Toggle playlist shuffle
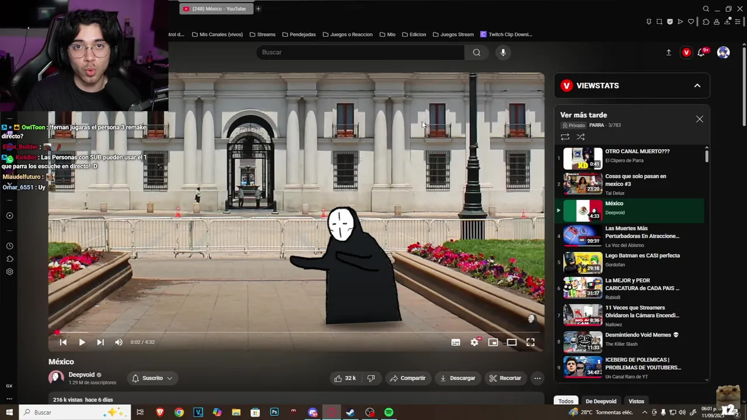The width and height of the screenshot is (747, 420). pyautogui.click(x=581, y=137)
